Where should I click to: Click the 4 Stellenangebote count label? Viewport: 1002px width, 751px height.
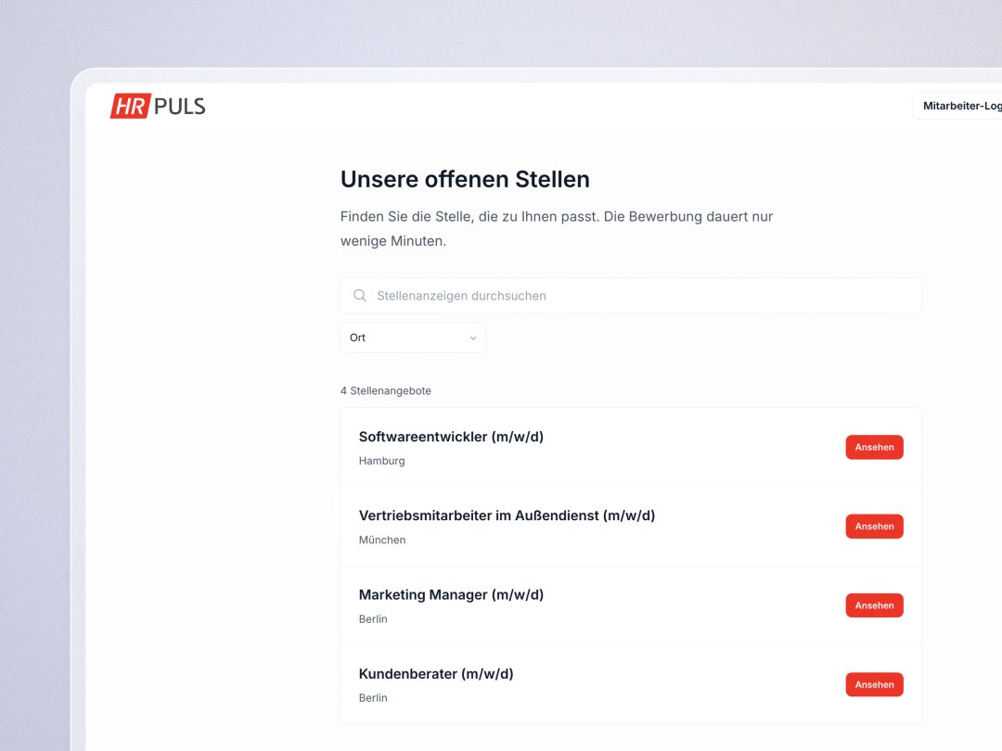386,391
